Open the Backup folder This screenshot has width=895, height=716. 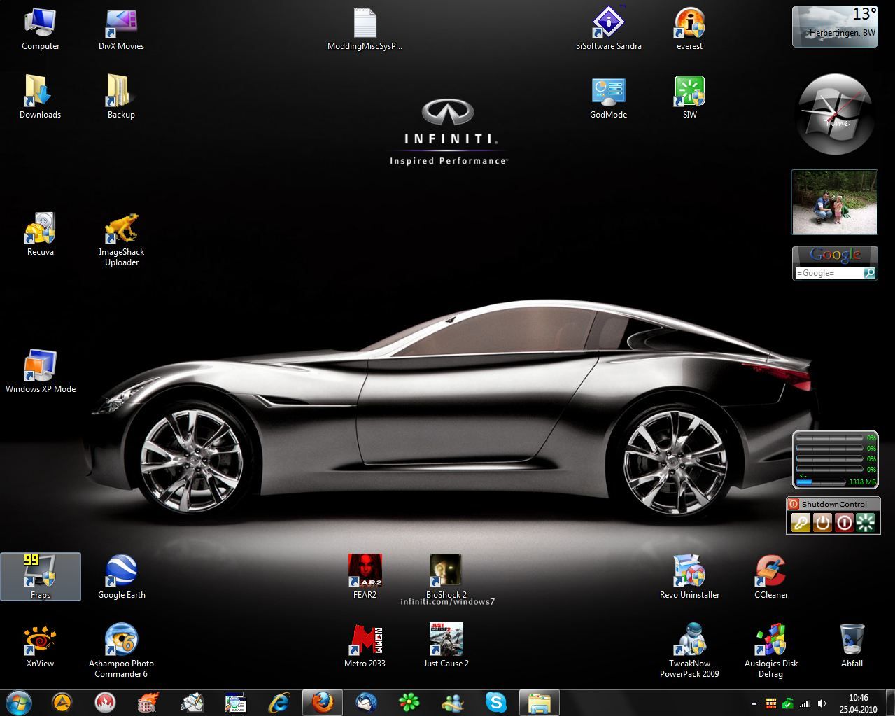click(x=121, y=97)
